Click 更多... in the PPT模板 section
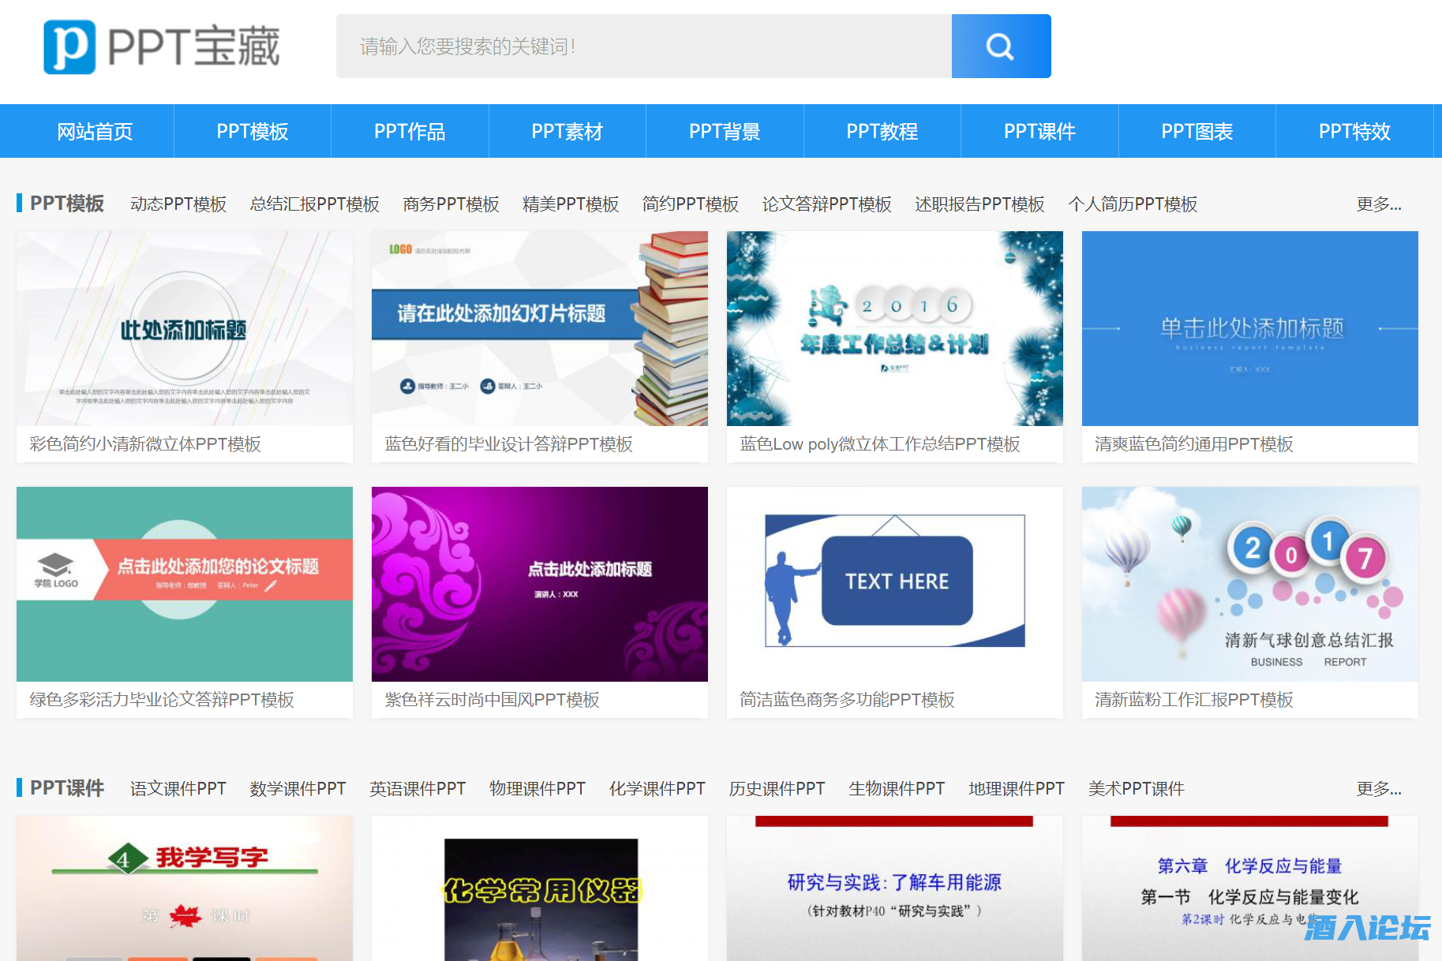Image resolution: width=1442 pixels, height=961 pixels. [x=1378, y=204]
